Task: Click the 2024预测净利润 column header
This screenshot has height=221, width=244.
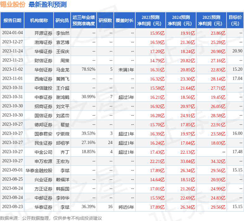Action: (x=181, y=20)
